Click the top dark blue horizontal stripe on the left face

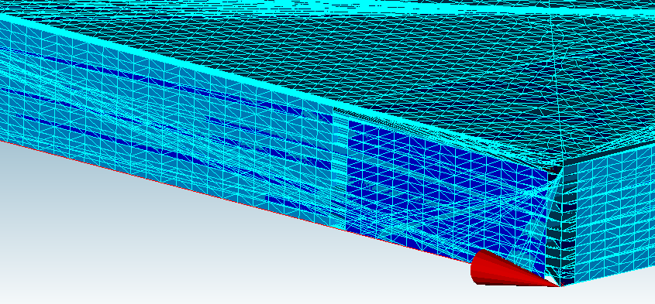pos(167,81)
